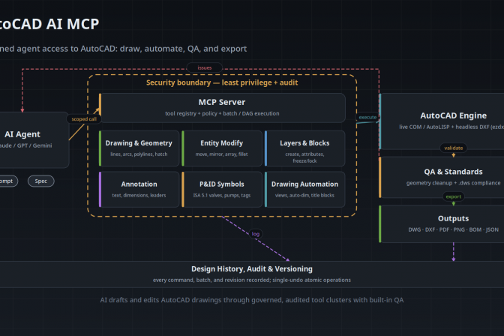Screen dimensions: 504x336
Task: Open the Layers & Blocks card
Action: 304,148
